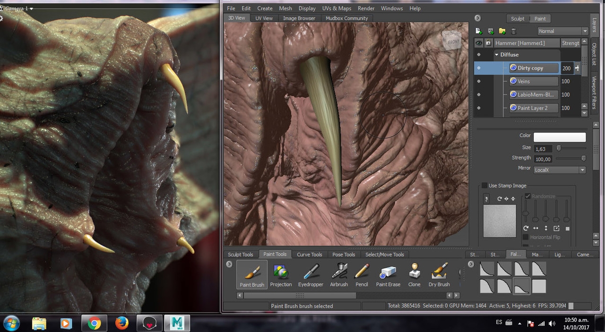
Task: Open the UVs & Maps menu
Action: pos(337,9)
